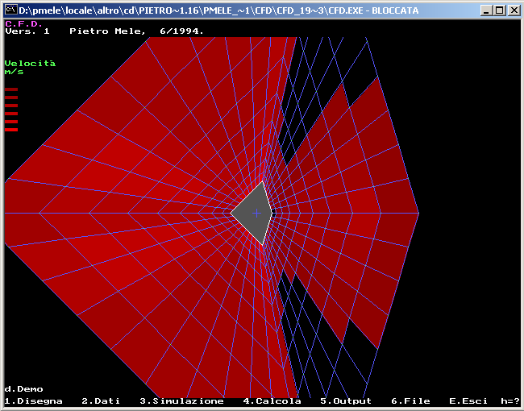
Task: Click the Velocità legend label
Action: tap(30, 63)
